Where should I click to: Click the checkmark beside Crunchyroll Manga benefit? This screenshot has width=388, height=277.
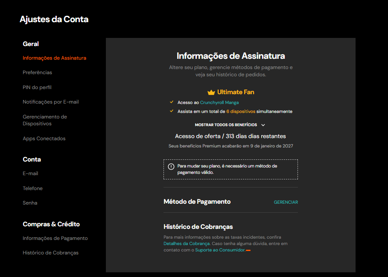[x=172, y=102]
